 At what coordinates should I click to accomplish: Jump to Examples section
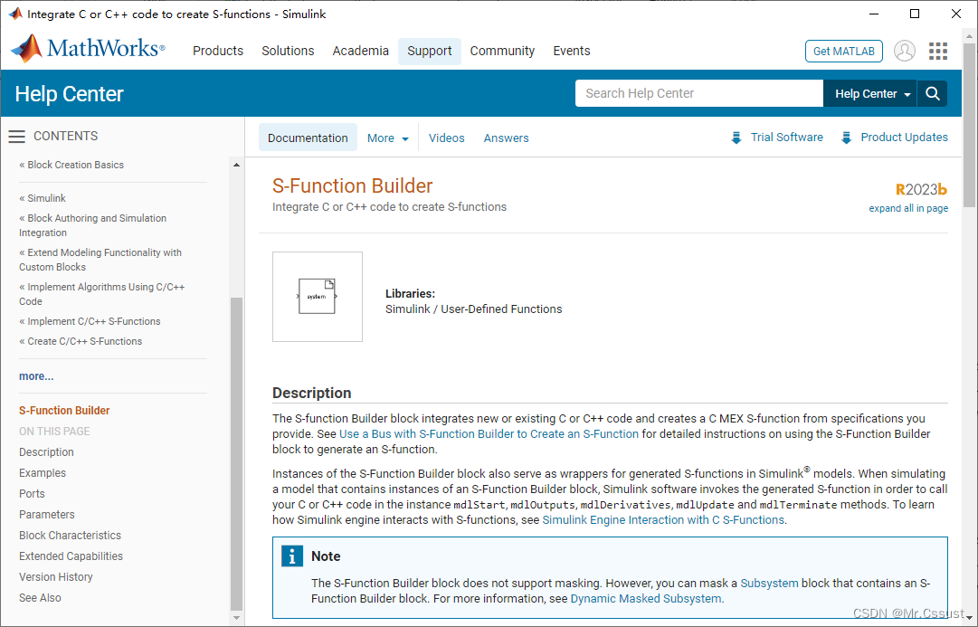pyautogui.click(x=43, y=473)
